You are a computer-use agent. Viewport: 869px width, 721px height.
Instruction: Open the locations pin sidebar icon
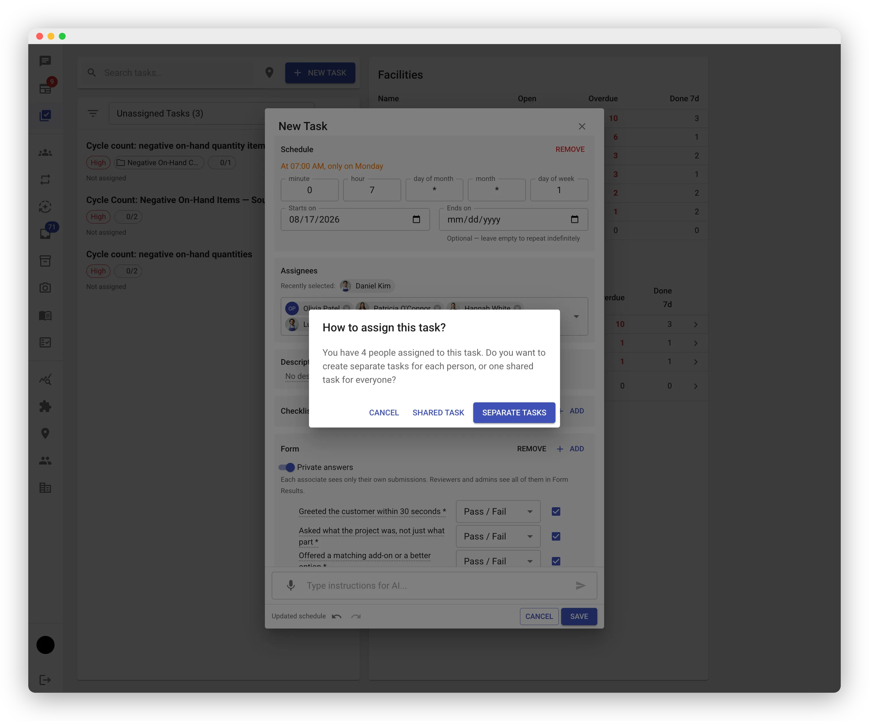pos(45,433)
